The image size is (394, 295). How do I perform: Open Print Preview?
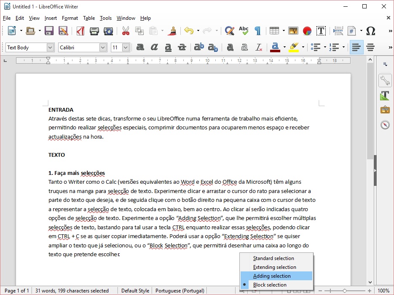tap(108, 31)
